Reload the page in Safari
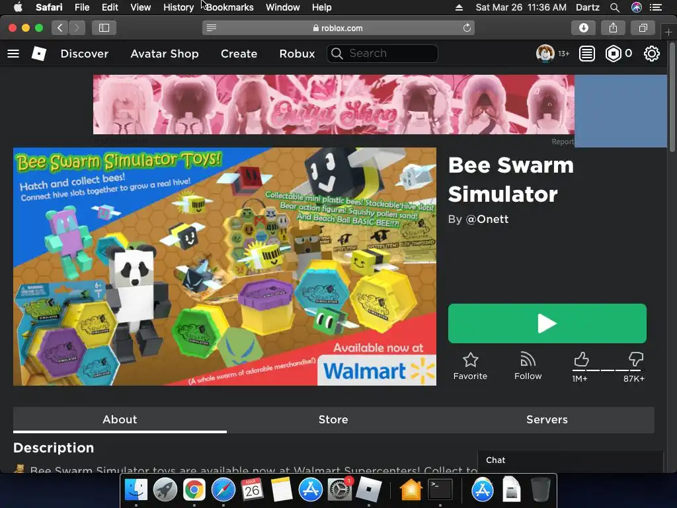The image size is (677, 508). (x=467, y=28)
